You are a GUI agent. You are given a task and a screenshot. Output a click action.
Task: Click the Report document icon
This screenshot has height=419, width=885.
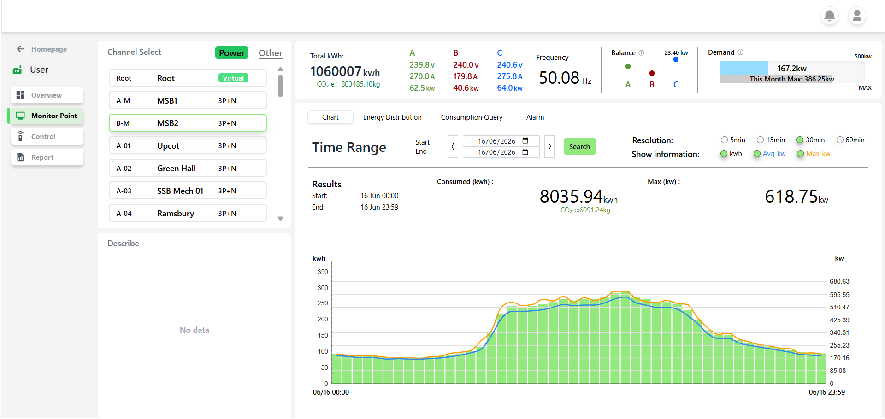(x=20, y=157)
